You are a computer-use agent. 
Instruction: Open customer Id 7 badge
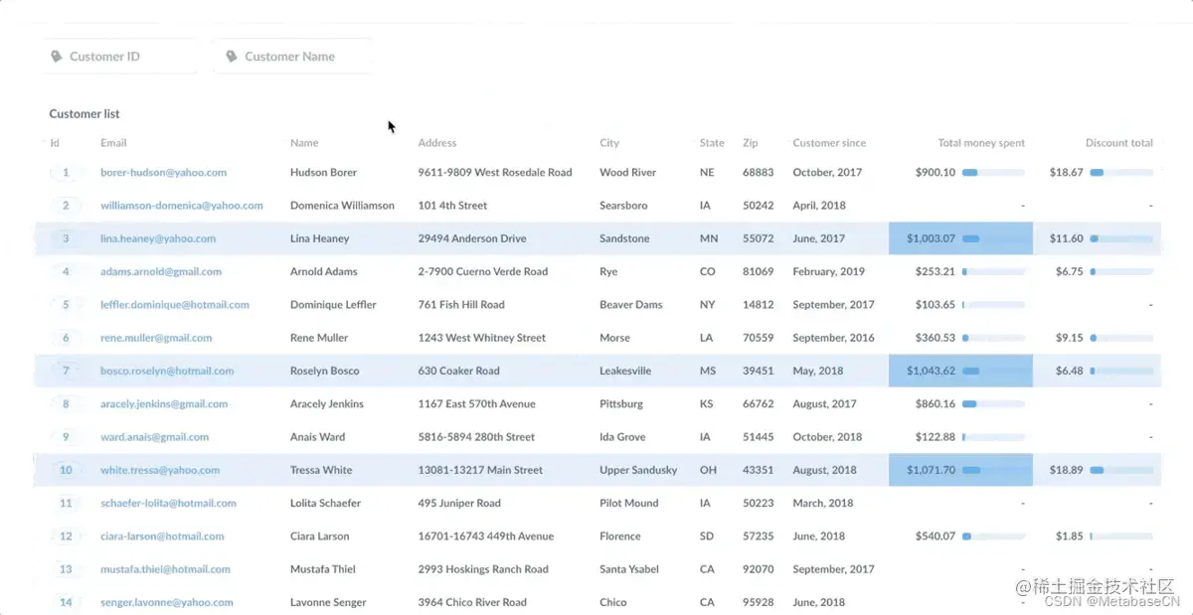point(66,371)
